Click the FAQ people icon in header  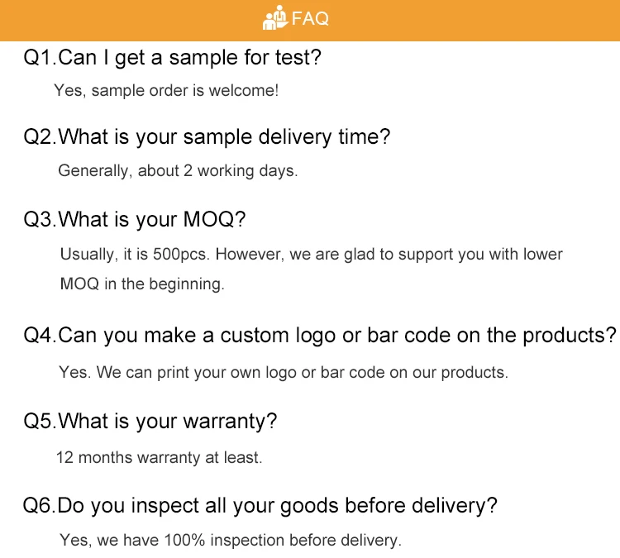point(275,17)
